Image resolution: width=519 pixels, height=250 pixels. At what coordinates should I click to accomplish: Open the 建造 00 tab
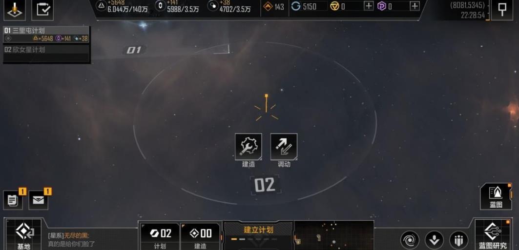point(200,236)
